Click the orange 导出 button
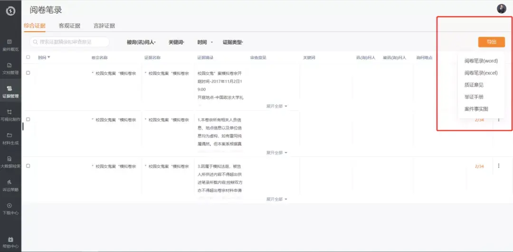The image size is (513, 252). point(492,42)
